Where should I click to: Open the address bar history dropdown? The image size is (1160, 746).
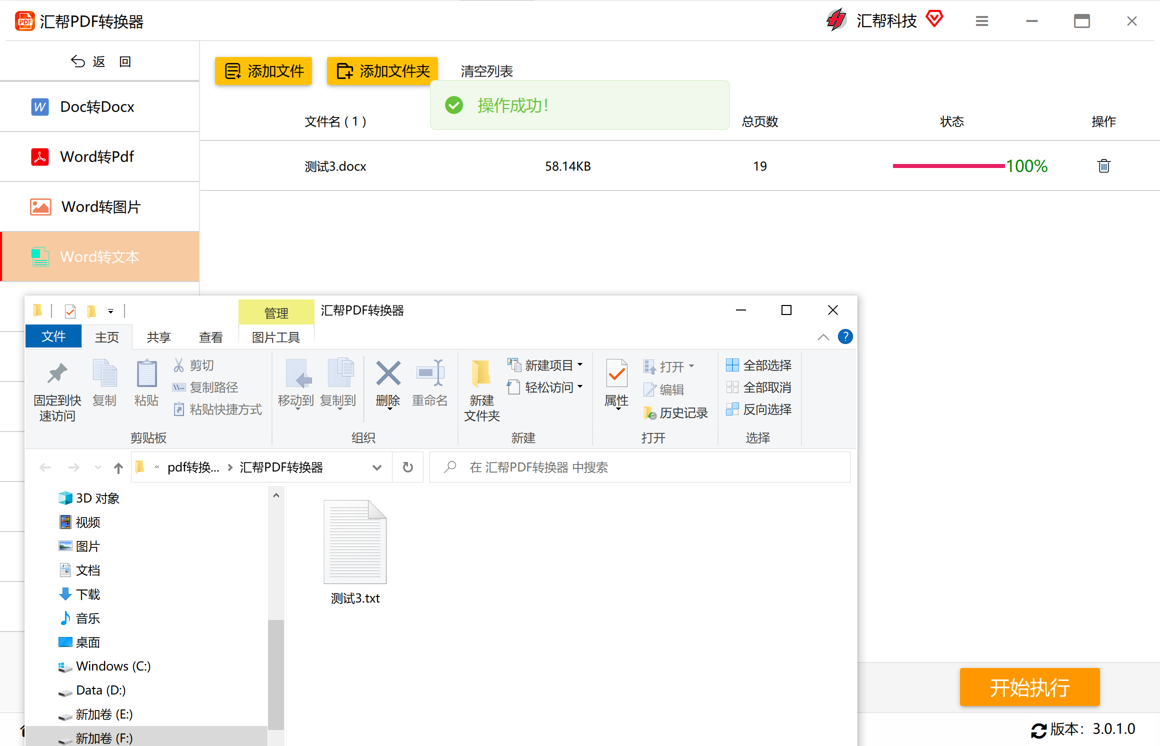point(377,467)
